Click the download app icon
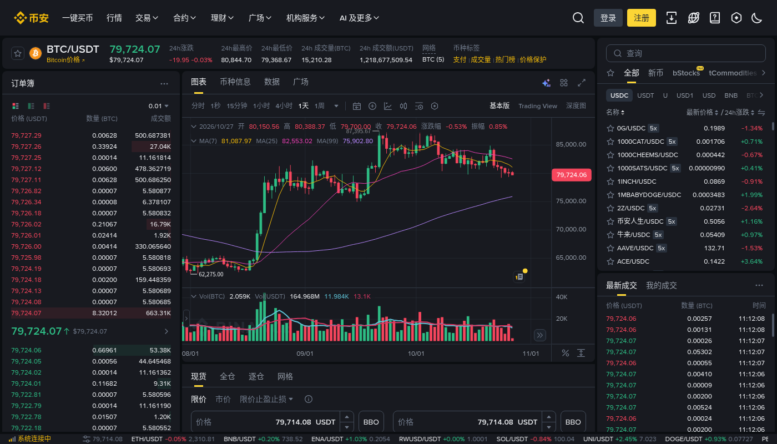777x444 pixels. [671, 18]
